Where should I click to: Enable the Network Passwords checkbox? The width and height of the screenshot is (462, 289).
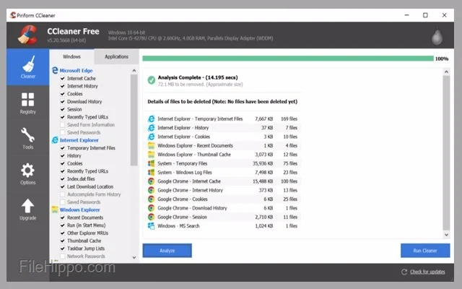(x=63, y=256)
